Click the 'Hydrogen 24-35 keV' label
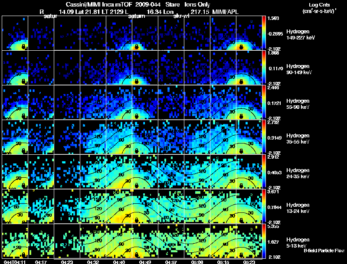The image size is (347, 264). point(298,173)
